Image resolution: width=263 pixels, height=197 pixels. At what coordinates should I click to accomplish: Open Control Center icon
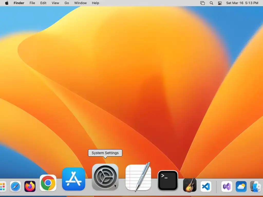(x=220, y=3)
